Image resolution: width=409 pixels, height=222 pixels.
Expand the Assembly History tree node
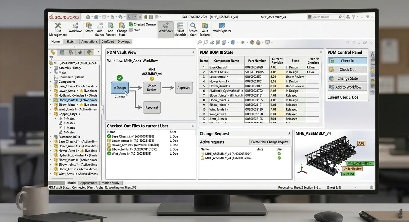50,68
